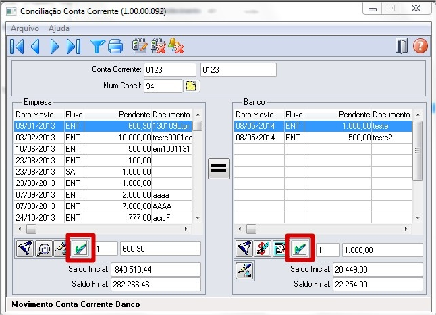
Task: Open the Ajuda menu
Action: 59,28
